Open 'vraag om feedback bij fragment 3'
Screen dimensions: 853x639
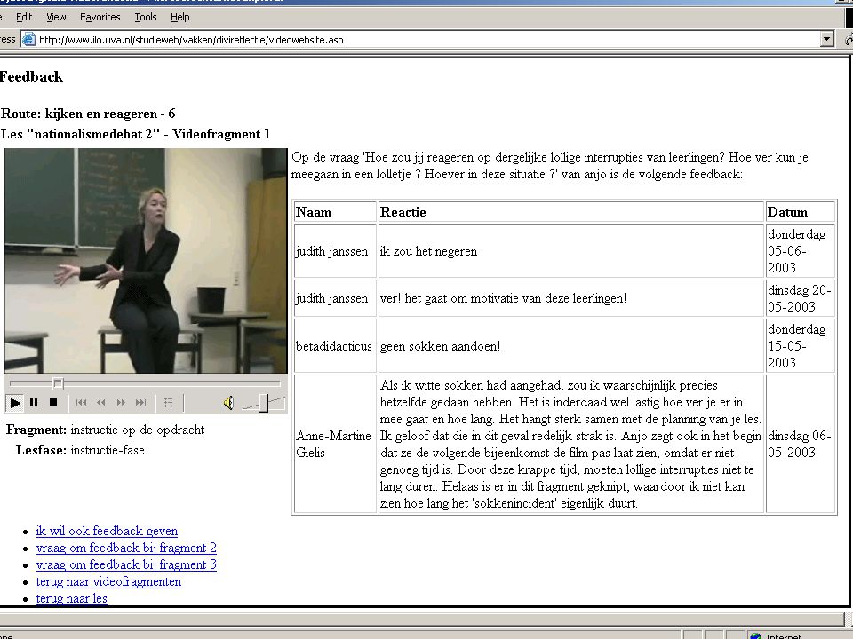point(126,564)
